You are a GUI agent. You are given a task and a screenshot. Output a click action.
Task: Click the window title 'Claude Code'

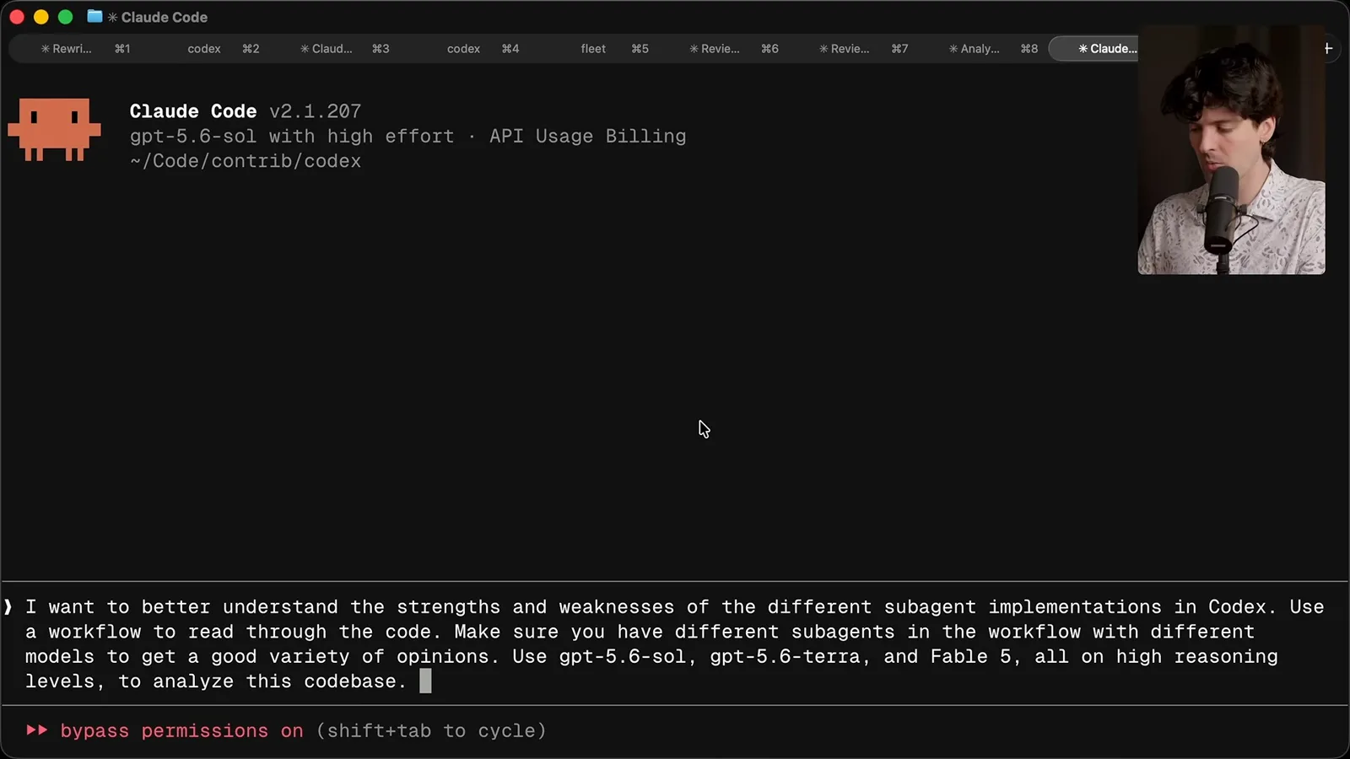(x=164, y=17)
